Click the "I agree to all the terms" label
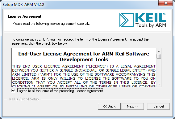Viewport: 175px width, 119px height. 60,91
